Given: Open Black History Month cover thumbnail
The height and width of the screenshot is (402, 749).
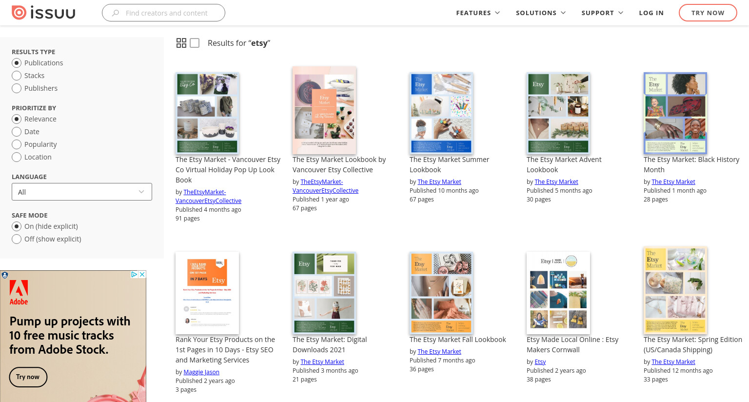Looking at the screenshot, I should click(x=675, y=113).
